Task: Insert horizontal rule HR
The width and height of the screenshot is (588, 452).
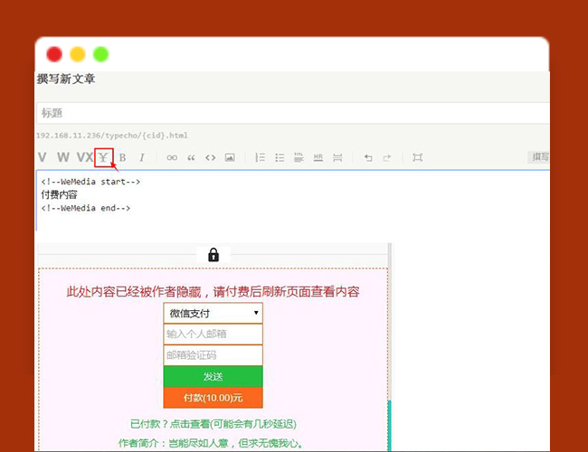Action: click(318, 157)
